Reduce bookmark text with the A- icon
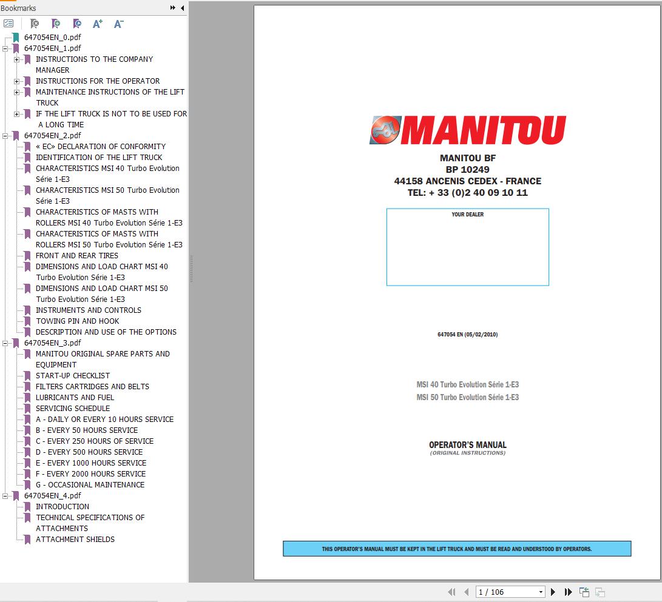This screenshot has height=602, width=662. 117,23
